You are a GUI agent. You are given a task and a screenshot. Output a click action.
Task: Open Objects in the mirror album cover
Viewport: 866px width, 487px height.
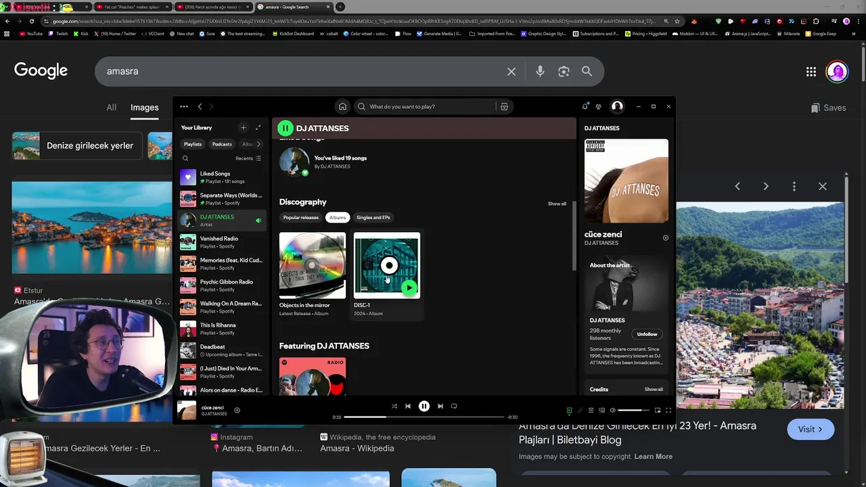pos(313,265)
